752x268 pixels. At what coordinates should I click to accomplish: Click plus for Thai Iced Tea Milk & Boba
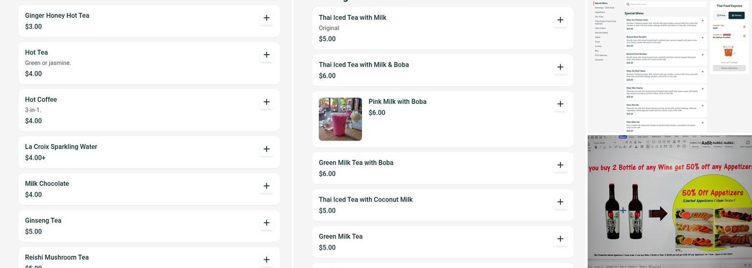click(560, 67)
